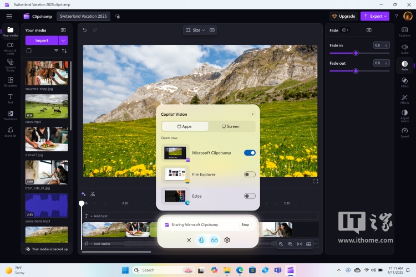Check the select-all media checkbox
This screenshot has width=416, height=277.
point(29,51)
